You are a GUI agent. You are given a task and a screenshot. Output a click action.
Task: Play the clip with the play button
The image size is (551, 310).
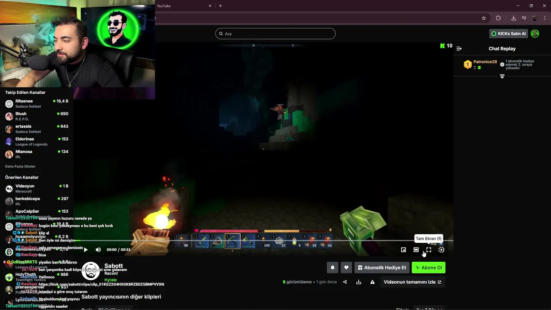[x=86, y=250]
